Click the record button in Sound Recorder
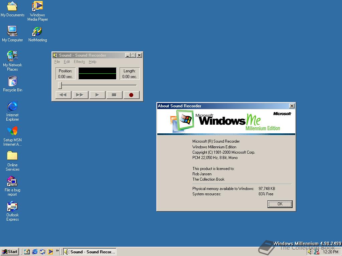The image size is (342, 256). [131, 95]
